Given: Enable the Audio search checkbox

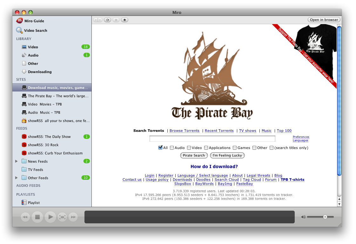Looking at the screenshot, I should (x=172, y=148).
